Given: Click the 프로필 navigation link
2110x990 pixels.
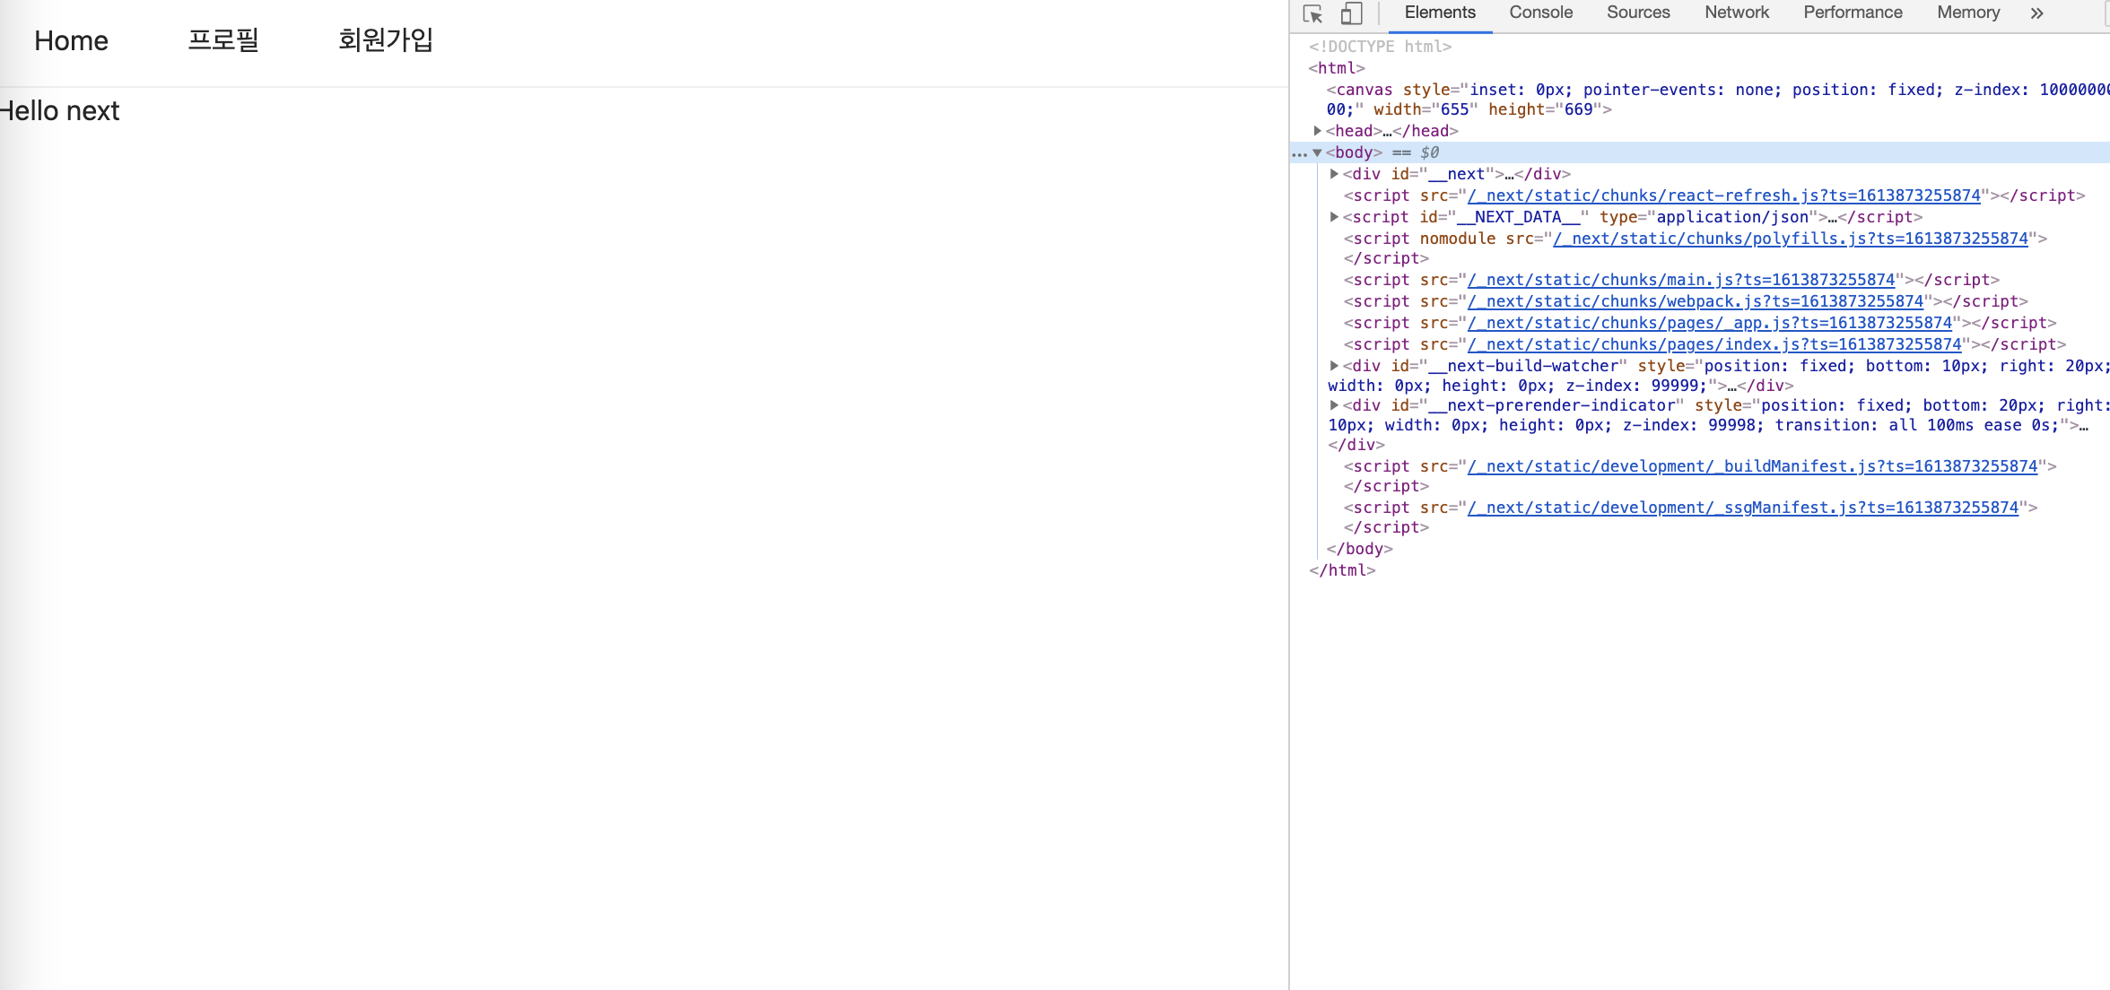Looking at the screenshot, I should pos(223,40).
